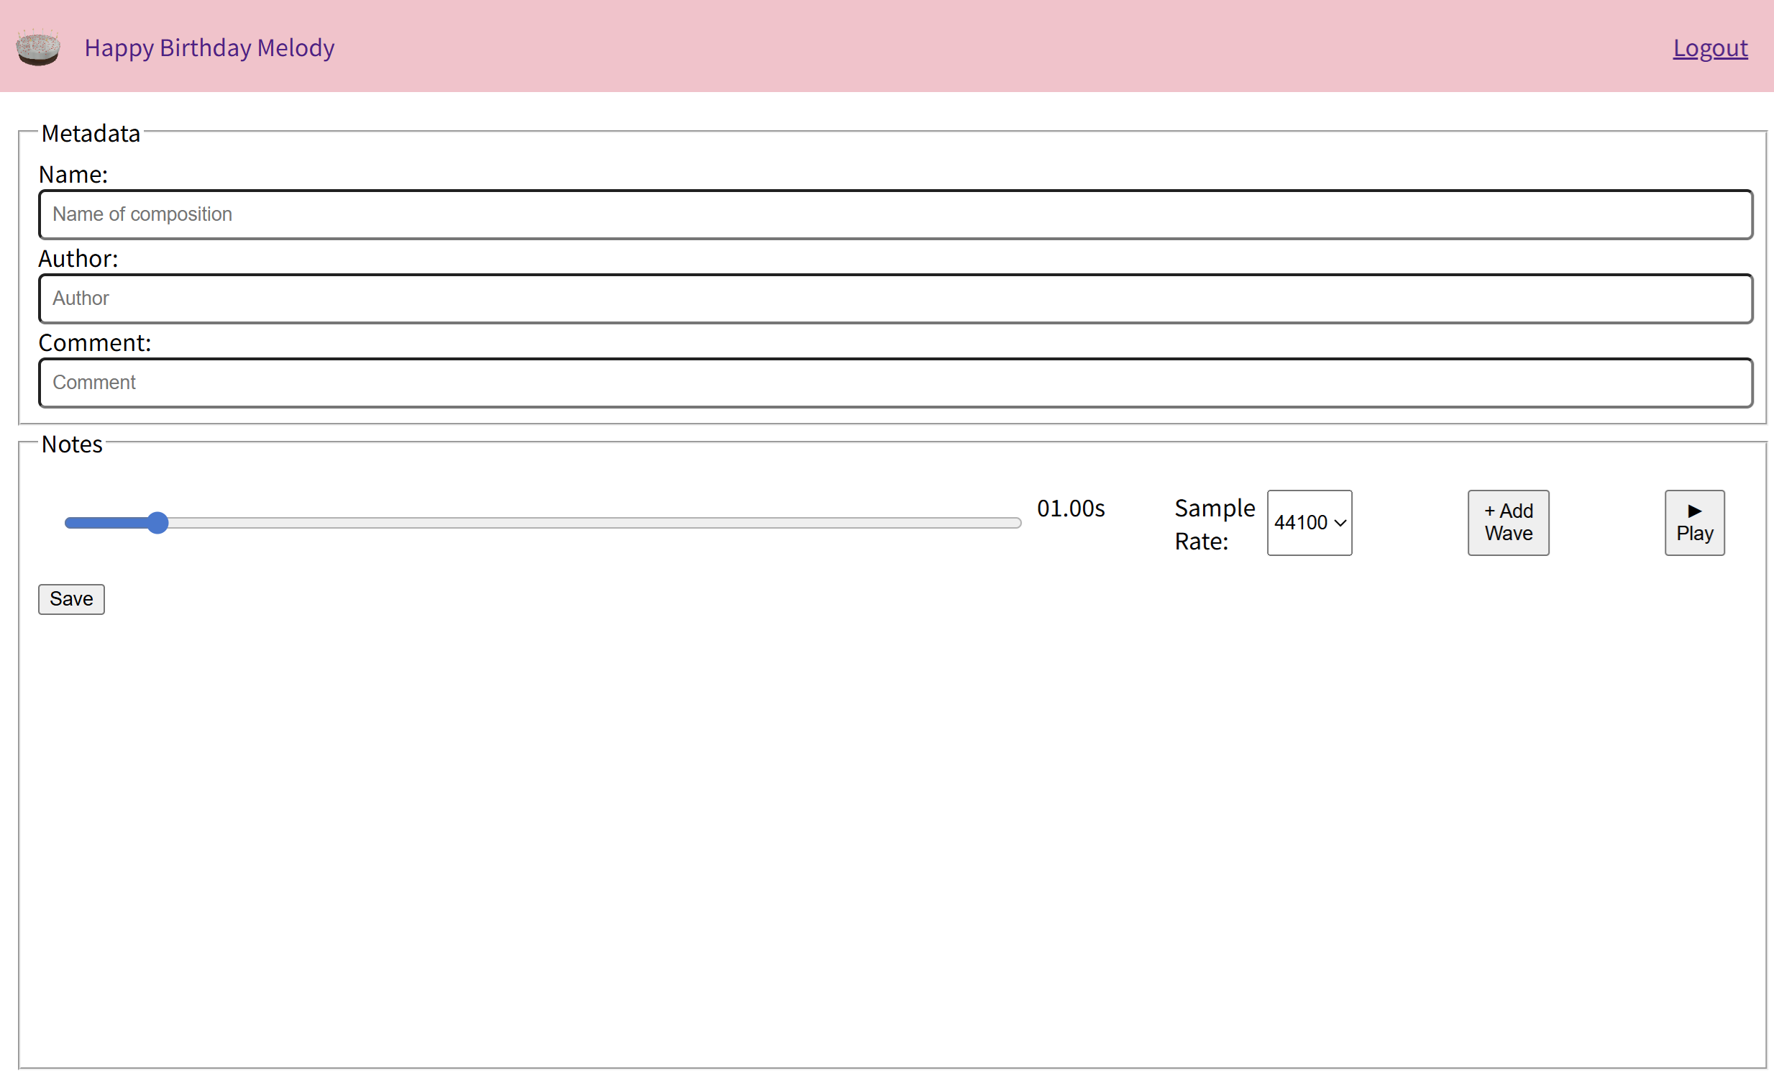Image resolution: width=1774 pixels, height=1081 pixels.
Task: Click the Author: field label
Action: coord(78,258)
